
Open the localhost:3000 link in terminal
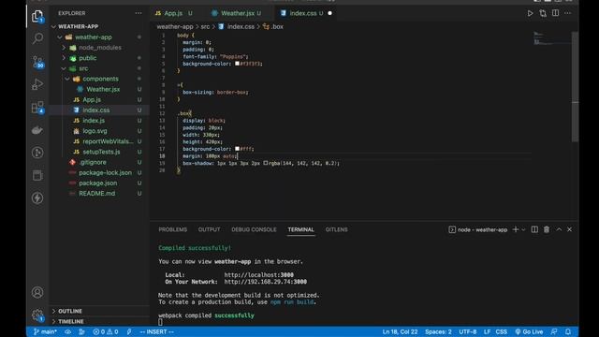point(258,274)
